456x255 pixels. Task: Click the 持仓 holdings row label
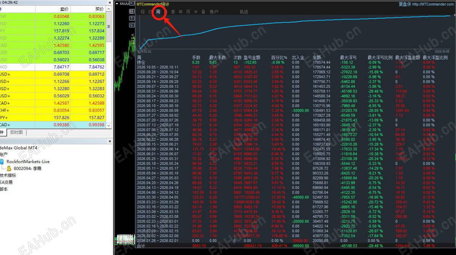click(x=141, y=62)
